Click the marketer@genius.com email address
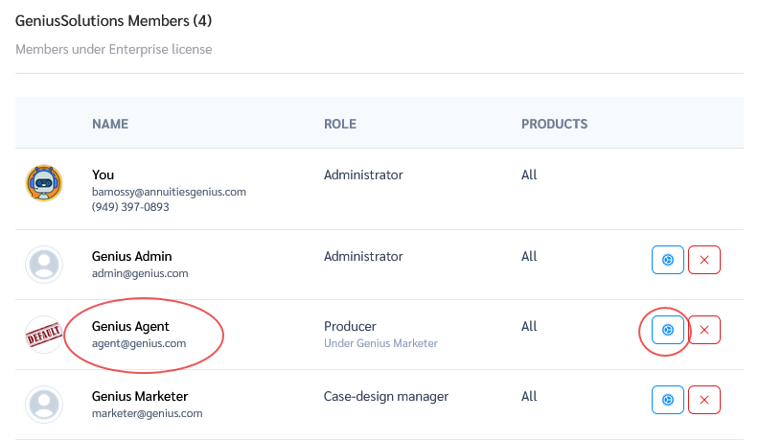 [x=147, y=413]
